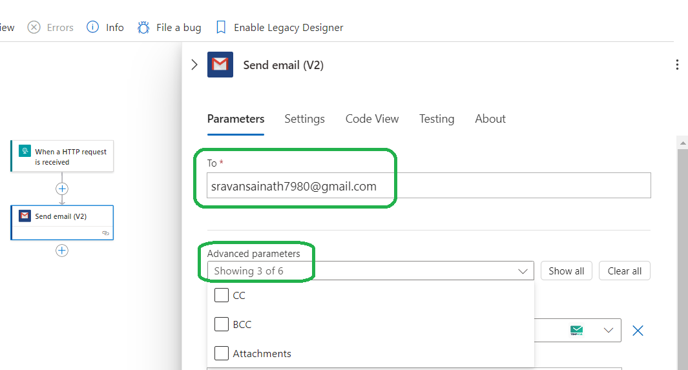Viewport: 688px width, 370px height.
Task: Tick the Attachments checkbox
Action: [222, 353]
